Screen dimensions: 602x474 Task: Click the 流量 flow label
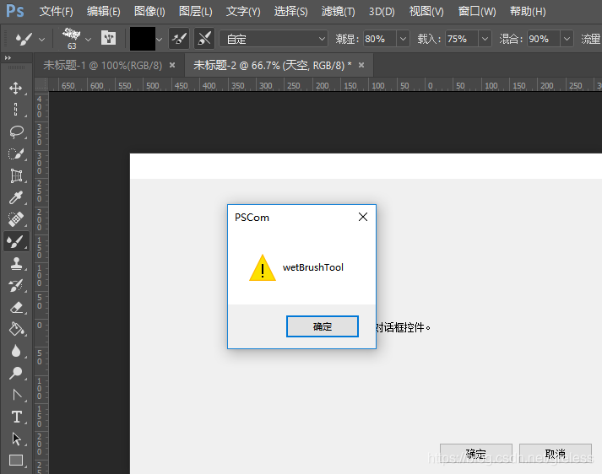pos(591,39)
